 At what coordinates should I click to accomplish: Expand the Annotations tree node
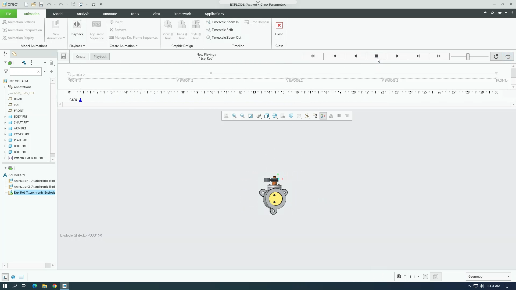5,87
